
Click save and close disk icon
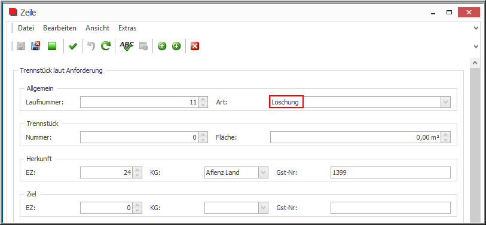click(36, 47)
